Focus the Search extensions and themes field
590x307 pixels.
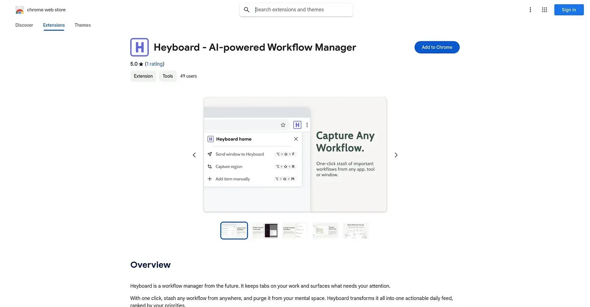point(296,10)
